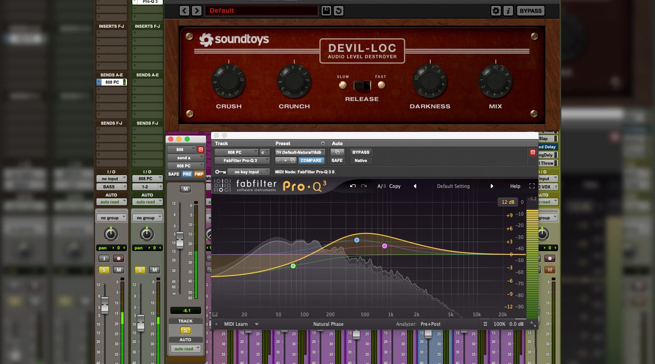The image size is (655, 364).
Task: Toggle automation SAFE in Pro-Q 3 header
Action: click(337, 161)
